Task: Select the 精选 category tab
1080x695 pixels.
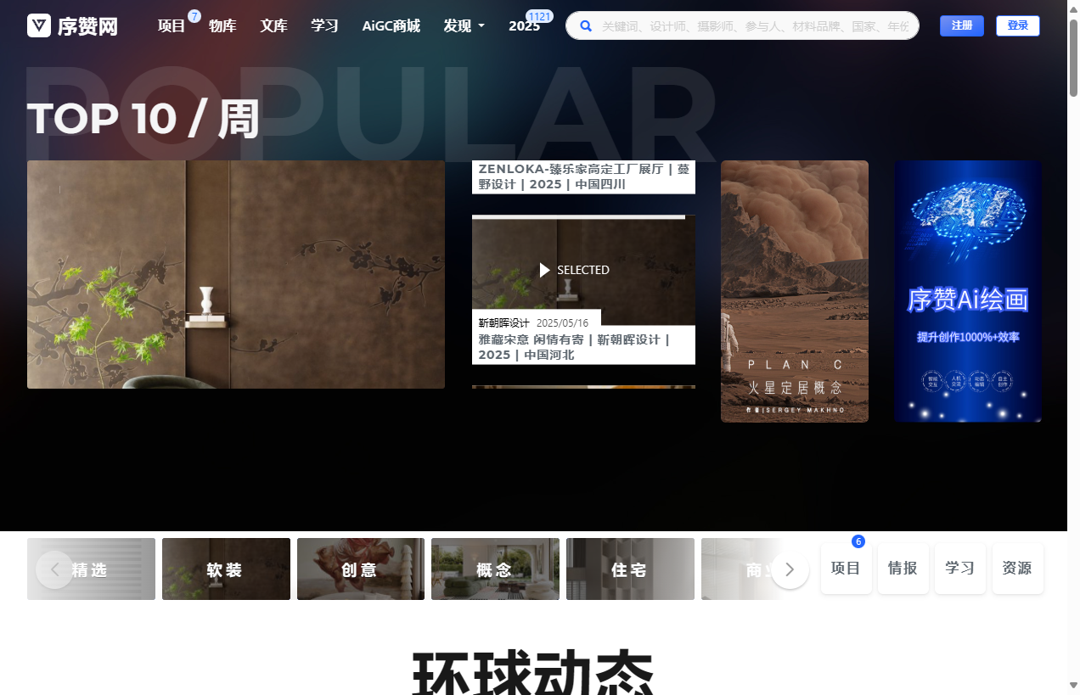Action: click(x=91, y=569)
